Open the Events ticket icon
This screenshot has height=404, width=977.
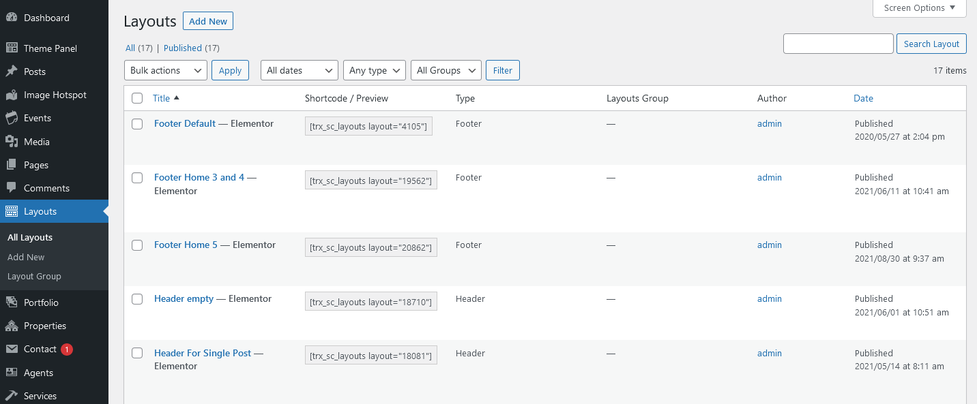tap(12, 118)
